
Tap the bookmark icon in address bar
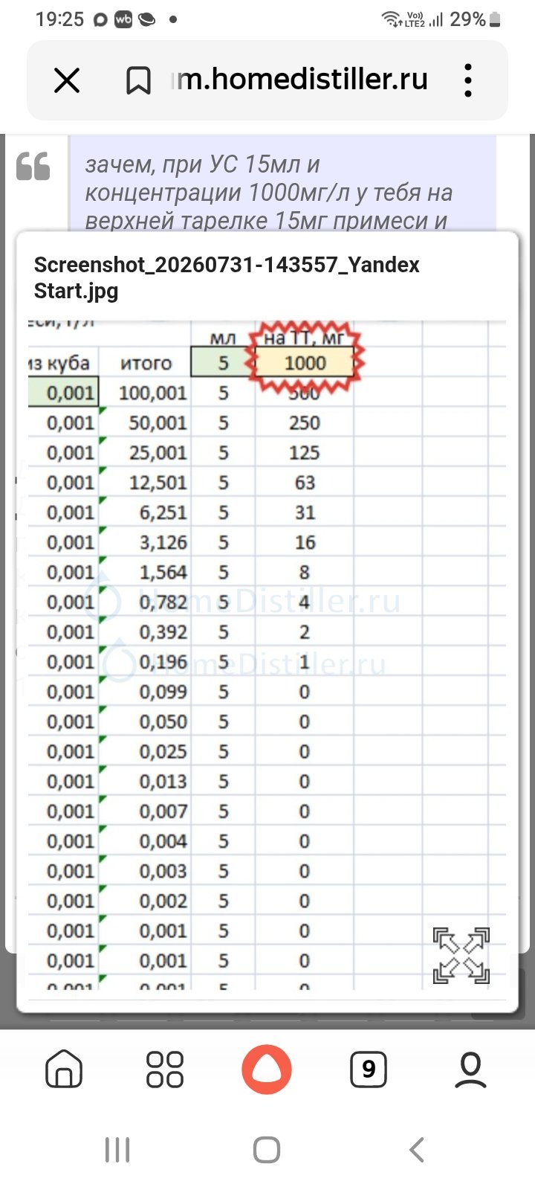[138, 80]
